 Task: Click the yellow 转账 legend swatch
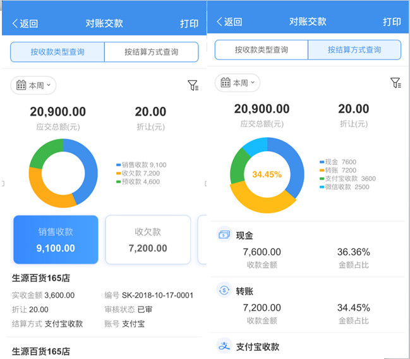(x=322, y=171)
